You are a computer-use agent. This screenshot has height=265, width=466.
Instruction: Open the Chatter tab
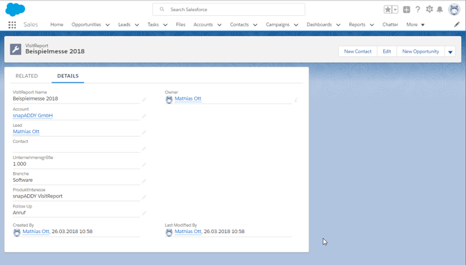coord(390,24)
